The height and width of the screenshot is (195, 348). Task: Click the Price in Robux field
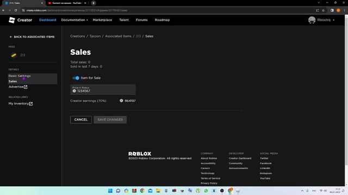point(103,89)
